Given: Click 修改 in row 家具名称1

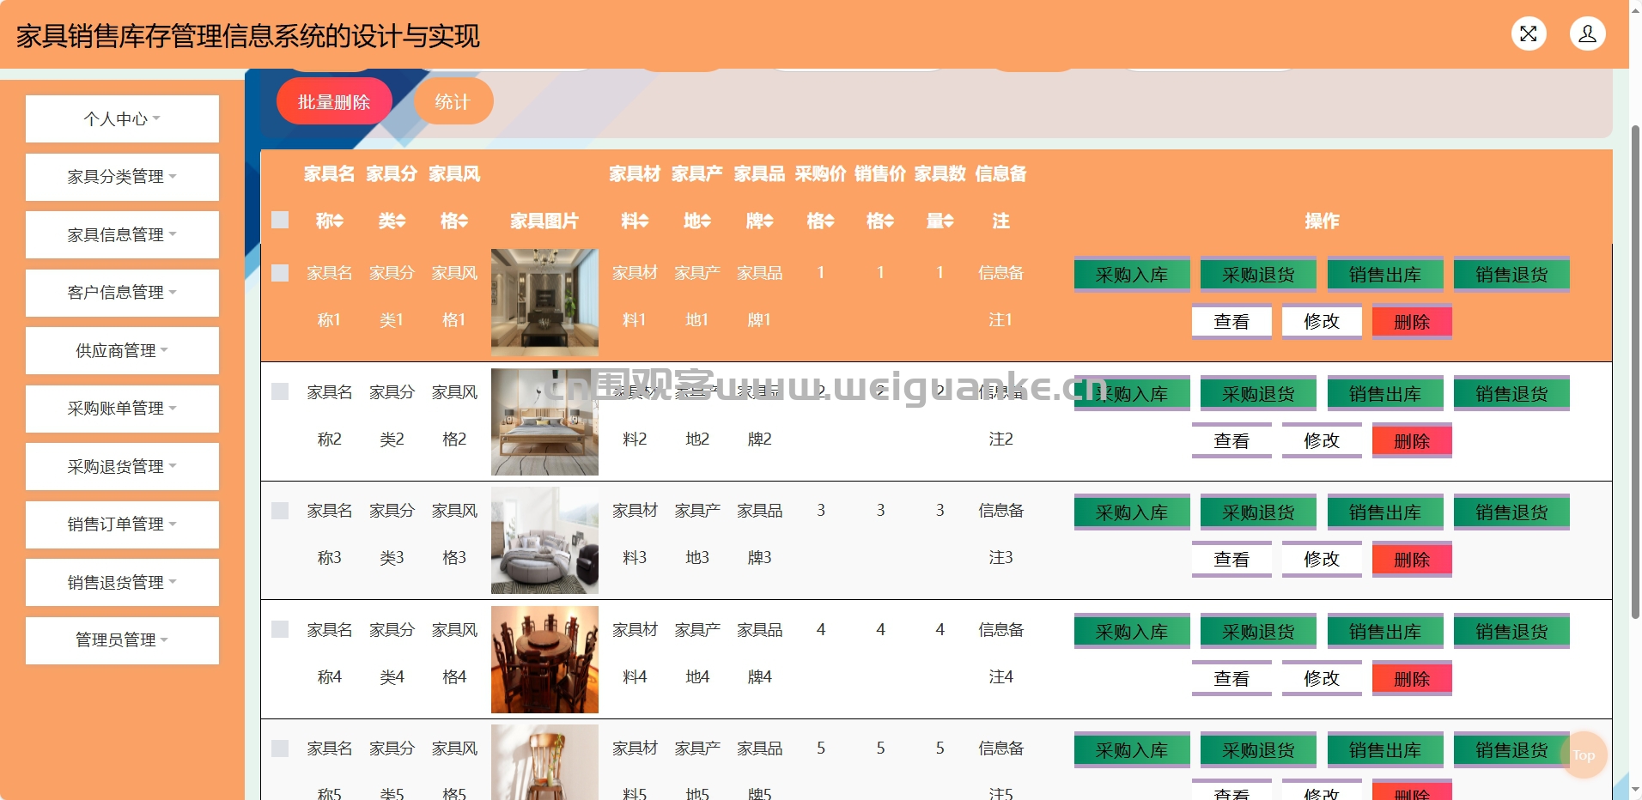Looking at the screenshot, I should tap(1322, 322).
